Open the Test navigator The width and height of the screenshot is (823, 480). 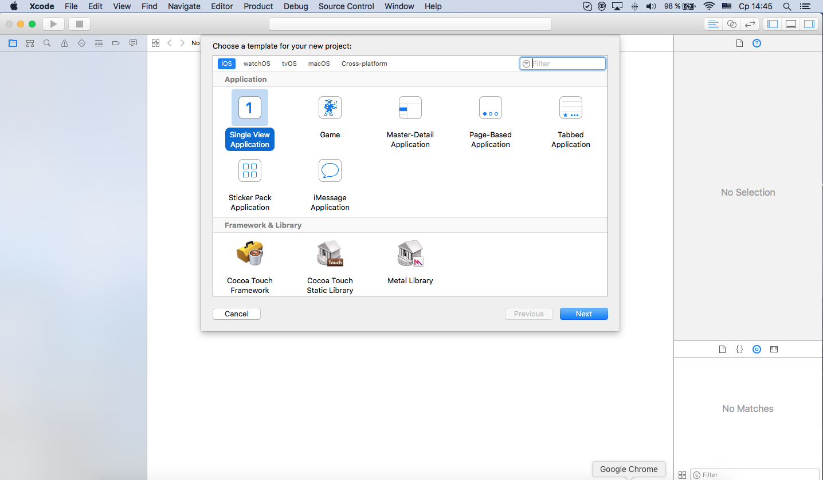point(82,43)
